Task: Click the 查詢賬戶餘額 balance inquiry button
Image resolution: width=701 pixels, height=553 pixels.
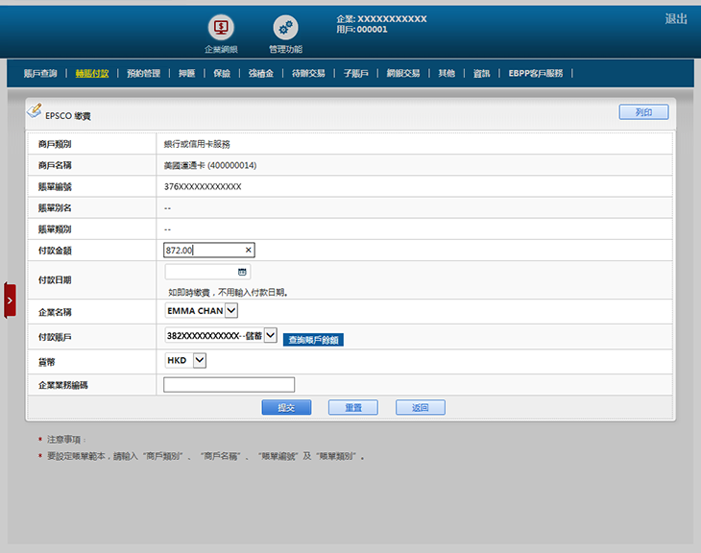Action: pos(313,339)
